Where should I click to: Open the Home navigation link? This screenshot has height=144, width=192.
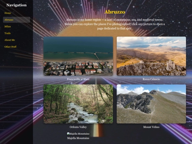tap(8, 13)
